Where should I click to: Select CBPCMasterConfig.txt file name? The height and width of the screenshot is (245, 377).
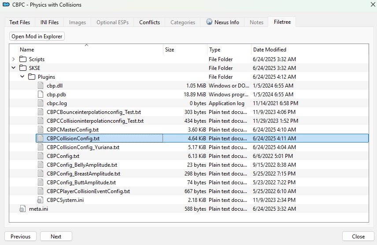(x=73, y=130)
